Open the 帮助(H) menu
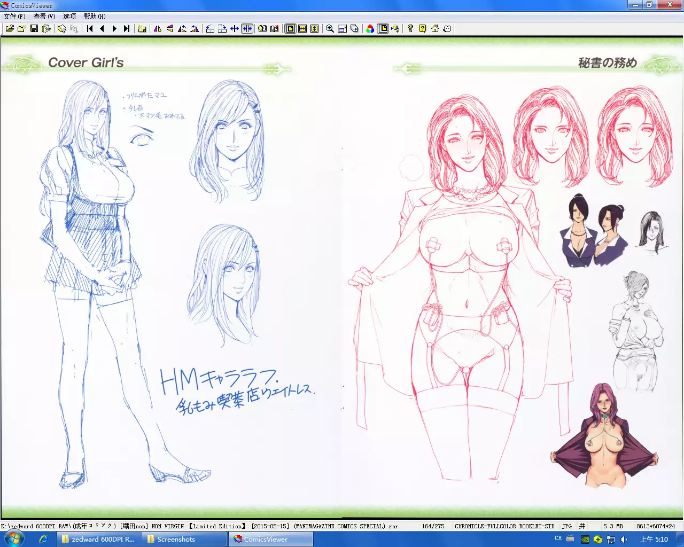684x547 pixels. pos(95,17)
